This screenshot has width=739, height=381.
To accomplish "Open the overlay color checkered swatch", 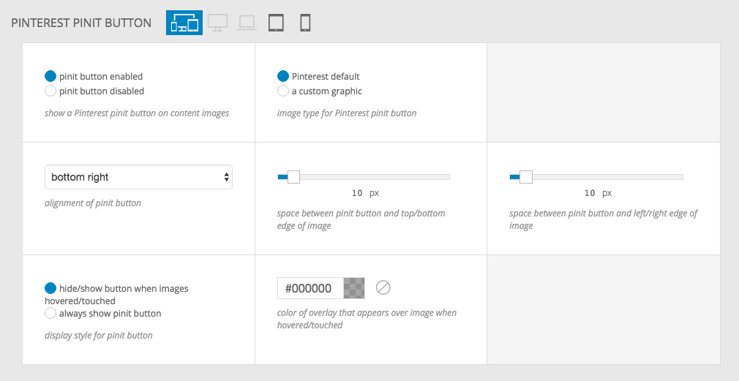I will point(354,288).
